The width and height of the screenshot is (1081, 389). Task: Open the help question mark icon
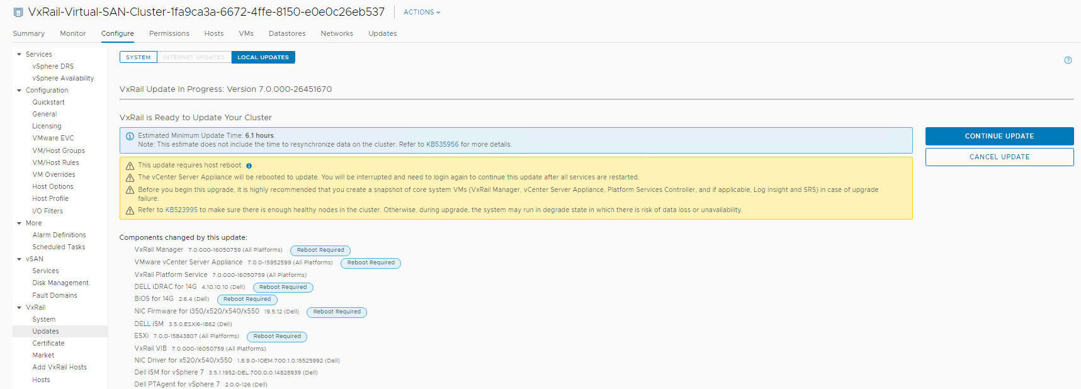point(1068,60)
